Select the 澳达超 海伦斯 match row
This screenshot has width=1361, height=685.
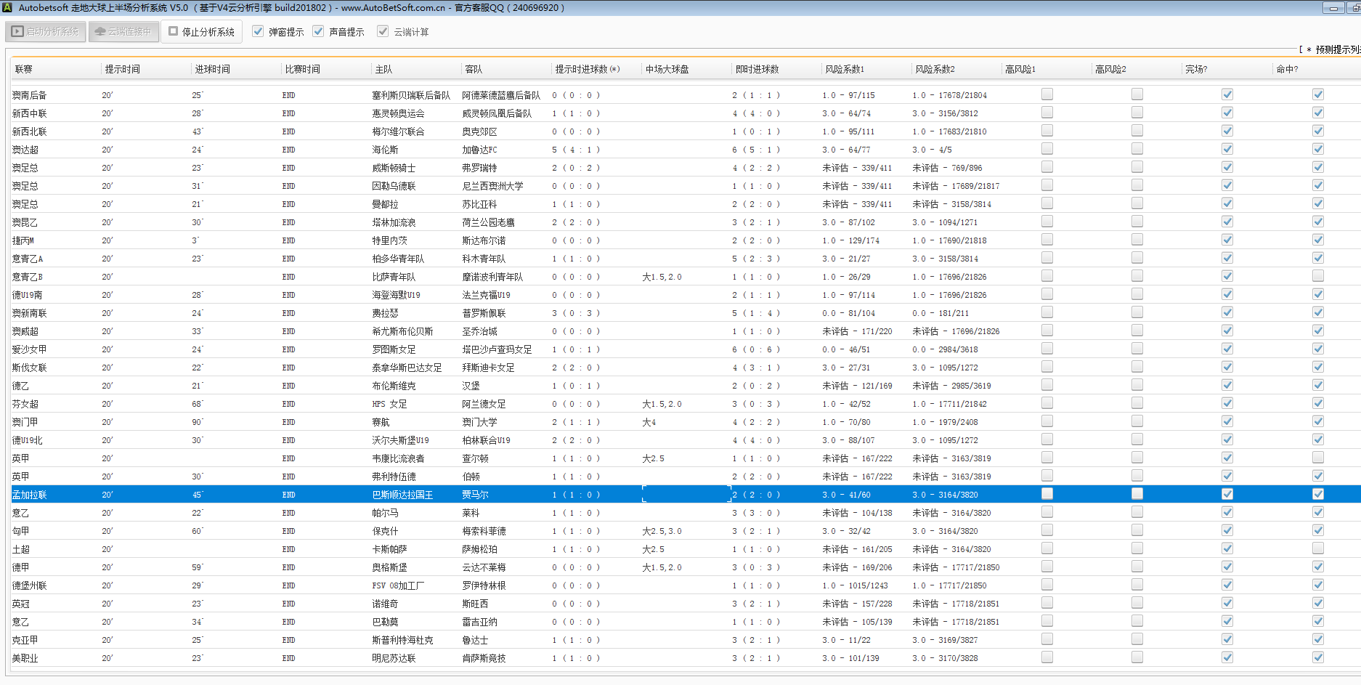click(x=386, y=150)
